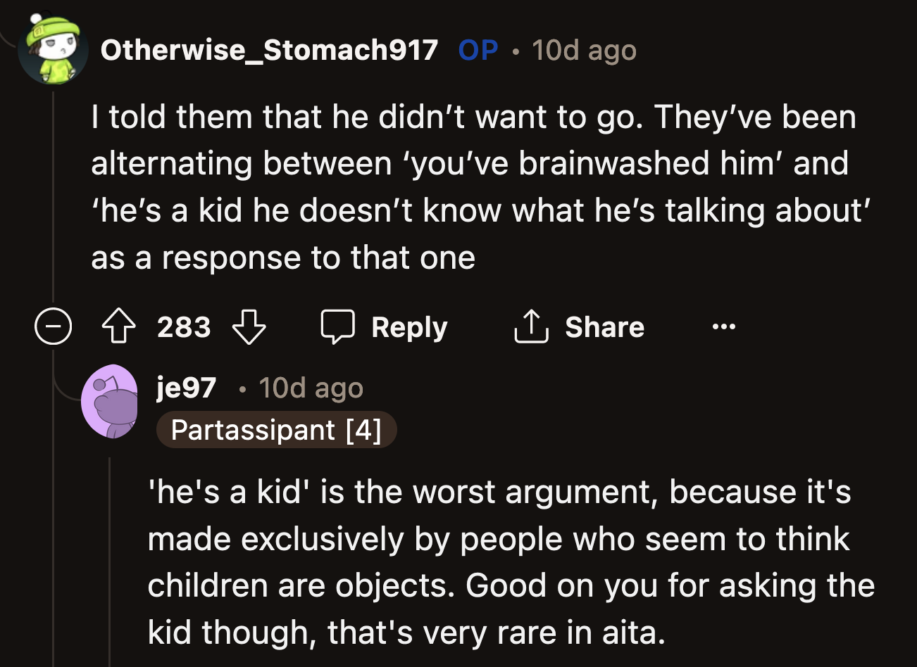The width and height of the screenshot is (917, 667).
Task: Click the 10d ago timestamp on je97's comment
Action: [310, 387]
